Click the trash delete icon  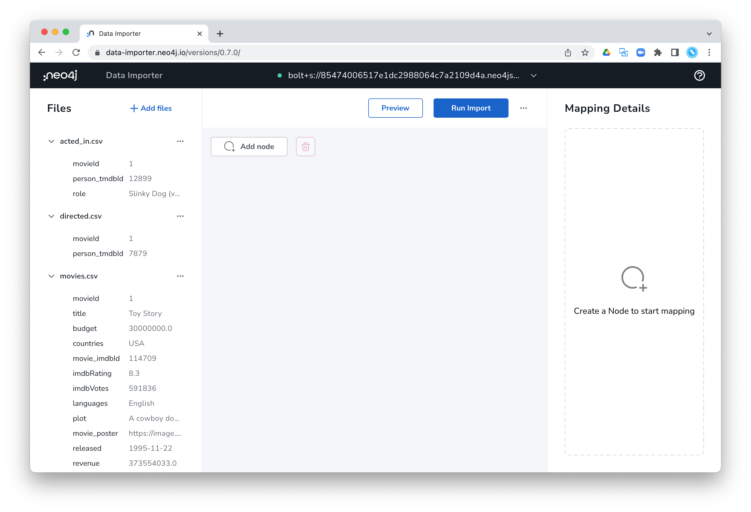coord(305,147)
